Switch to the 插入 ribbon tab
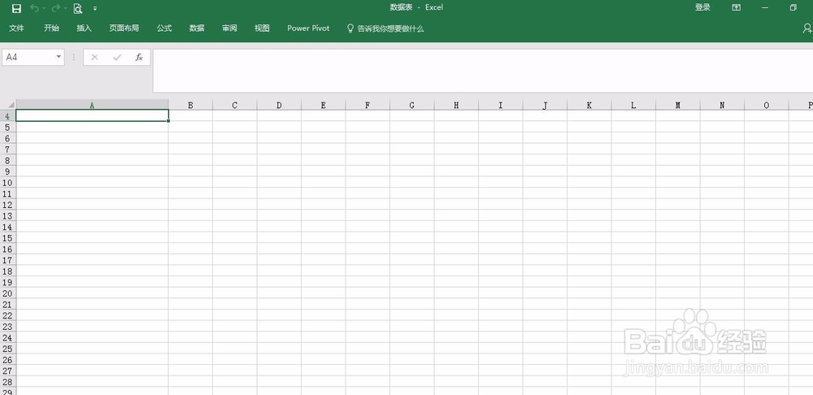The height and width of the screenshot is (395, 813). pyautogui.click(x=84, y=28)
